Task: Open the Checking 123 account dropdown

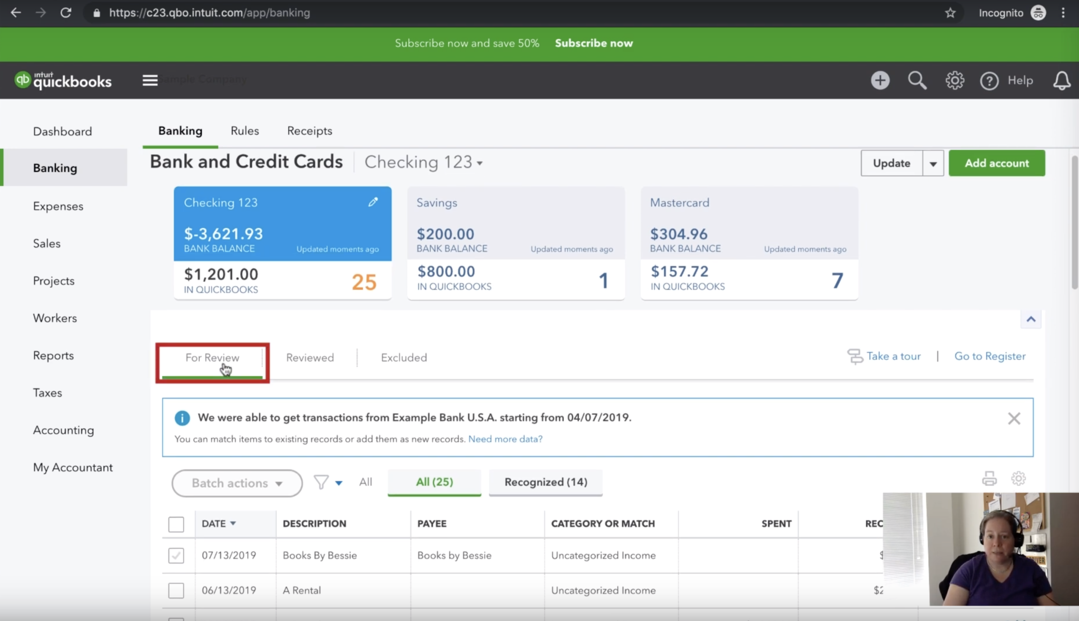Action: 424,162
